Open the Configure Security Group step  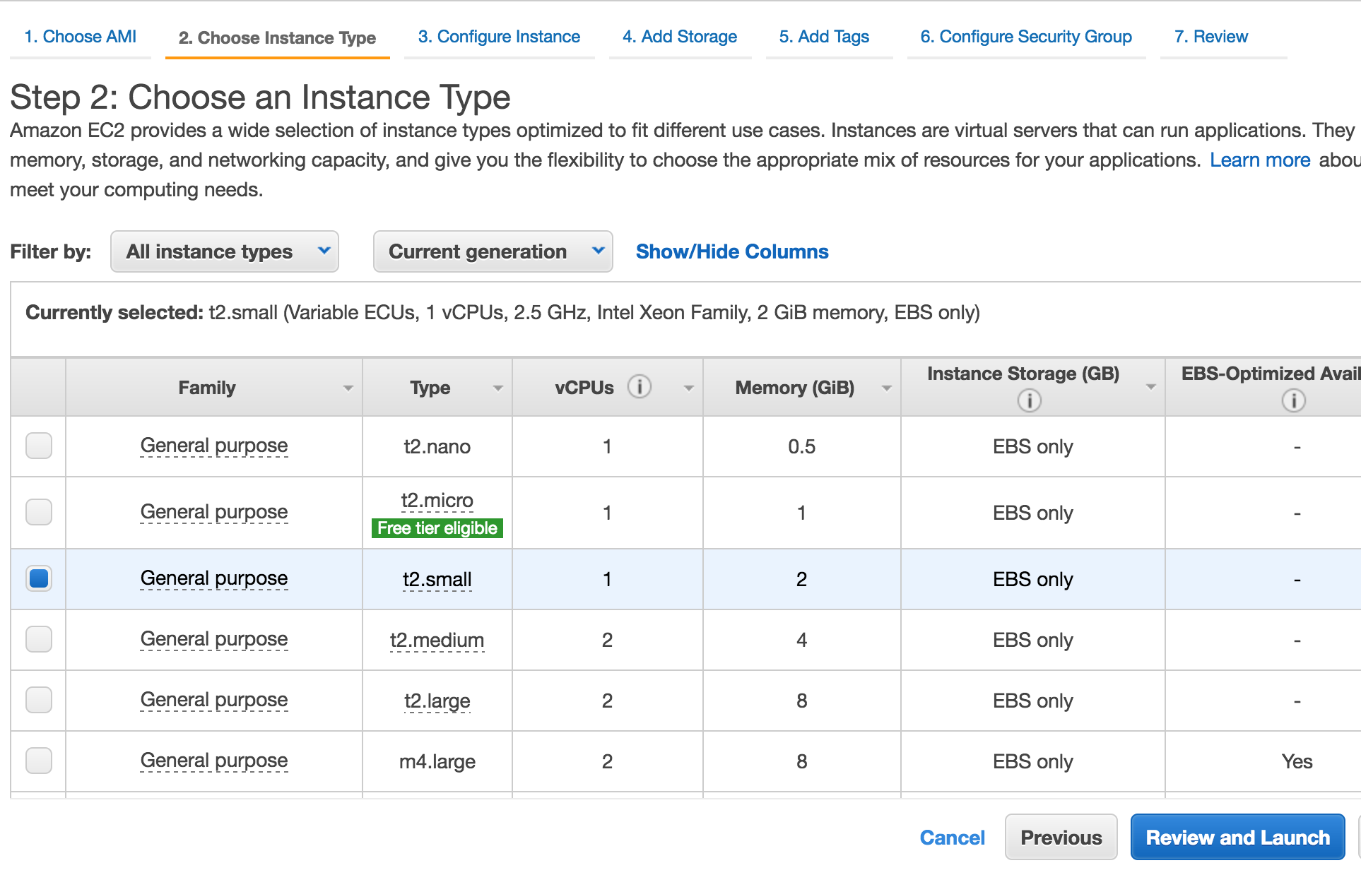click(1025, 37)
